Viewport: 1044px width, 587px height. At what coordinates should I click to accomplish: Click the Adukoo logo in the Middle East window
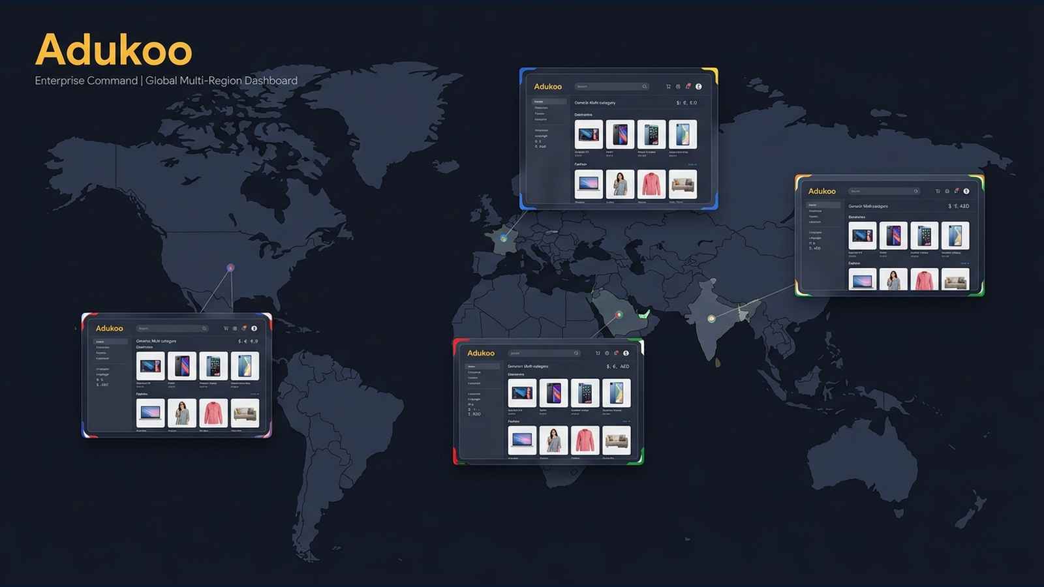[x=481, y=353]
